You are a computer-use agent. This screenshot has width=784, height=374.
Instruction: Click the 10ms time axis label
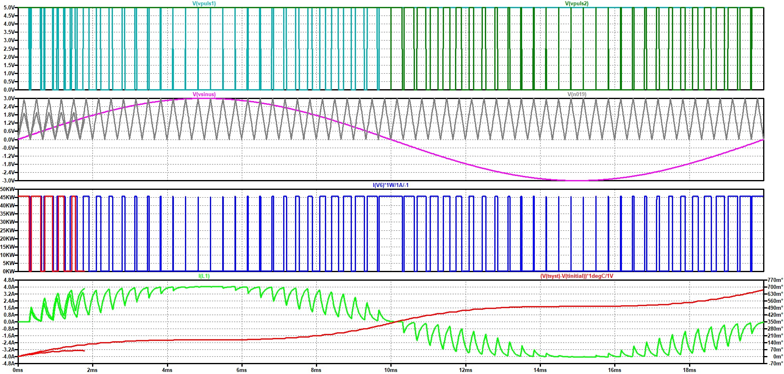click(x=390, y=370)
